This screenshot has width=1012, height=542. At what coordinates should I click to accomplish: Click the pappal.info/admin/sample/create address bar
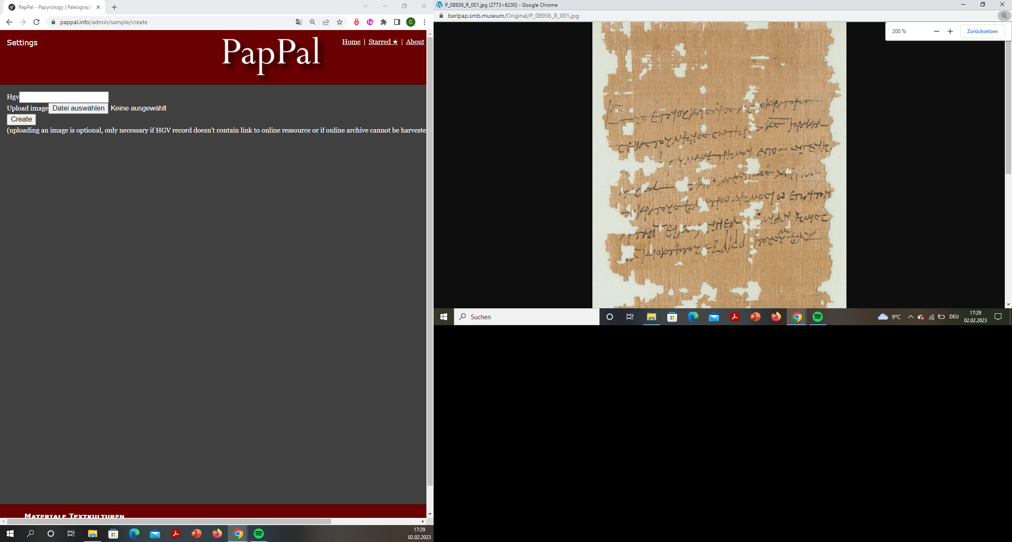[169, 22]
